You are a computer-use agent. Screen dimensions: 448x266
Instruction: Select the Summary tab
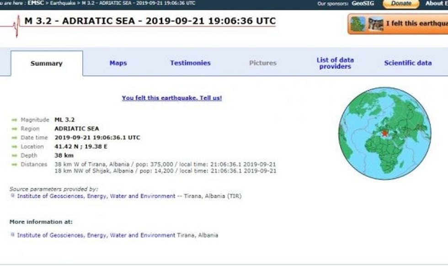pos(46,64)
